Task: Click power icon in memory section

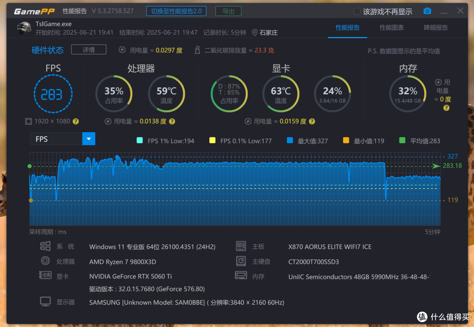Action: click(x=438, y=82)
